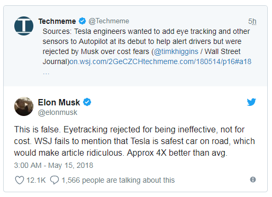Screen dimensions: 272x197
Task: Expand the quoted tweet's trailing ellipsis
Action: pos(46,73)
